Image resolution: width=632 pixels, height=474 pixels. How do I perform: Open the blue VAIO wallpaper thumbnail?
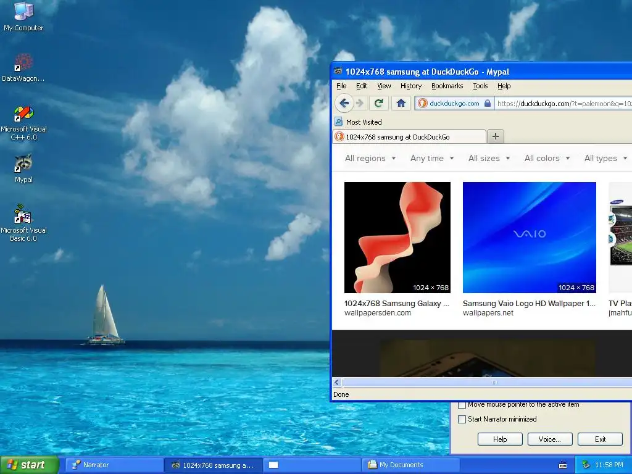[x=529, y=238]
